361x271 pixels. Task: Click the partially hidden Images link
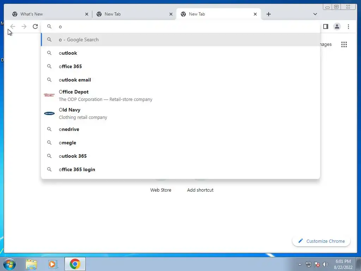click(326, 44)
